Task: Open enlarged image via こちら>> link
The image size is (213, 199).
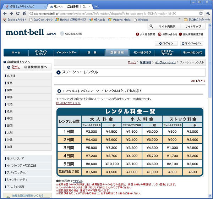Action: coord(77,181)
